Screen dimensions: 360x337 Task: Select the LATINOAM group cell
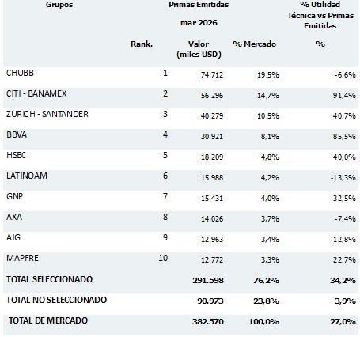tap(27, 176)
